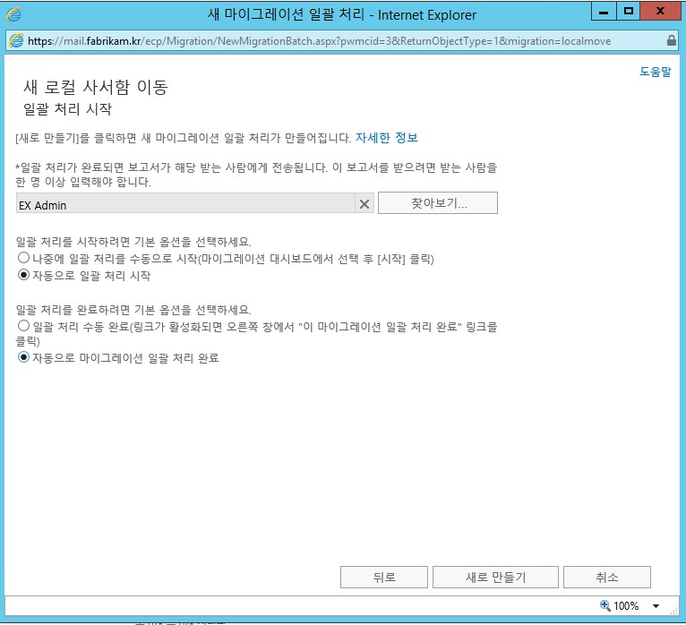Viewport: 686px width, 625px height.
Task: Select 자동으로 마이그레이션 일괄 처리 완료 radio option
Action: click(x=23, y=357)
